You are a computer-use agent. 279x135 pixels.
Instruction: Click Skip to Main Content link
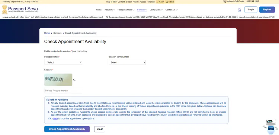(x=115, y=2)
